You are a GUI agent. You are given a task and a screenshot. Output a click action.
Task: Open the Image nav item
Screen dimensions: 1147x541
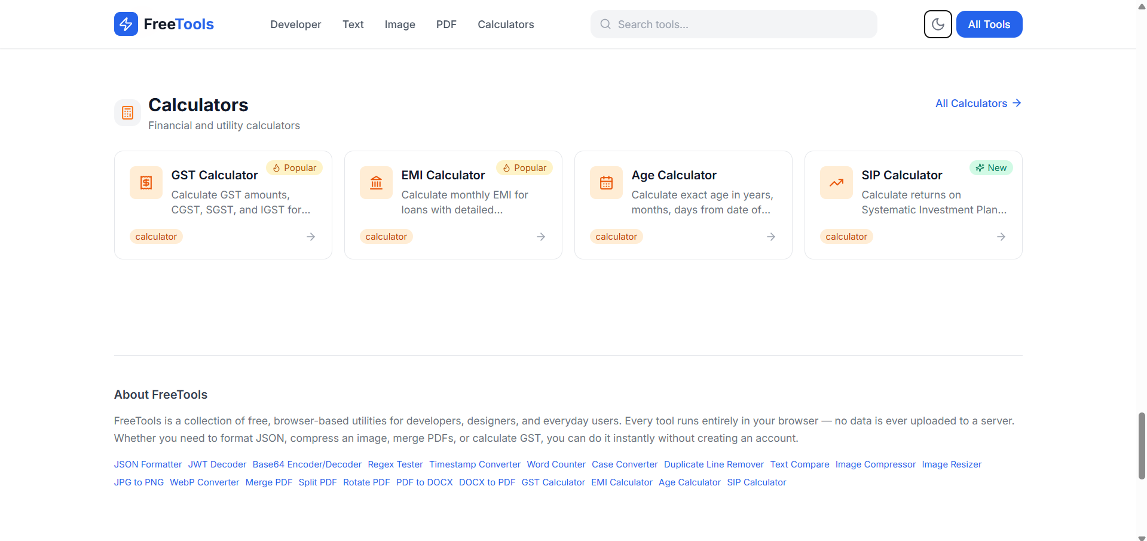400,25
